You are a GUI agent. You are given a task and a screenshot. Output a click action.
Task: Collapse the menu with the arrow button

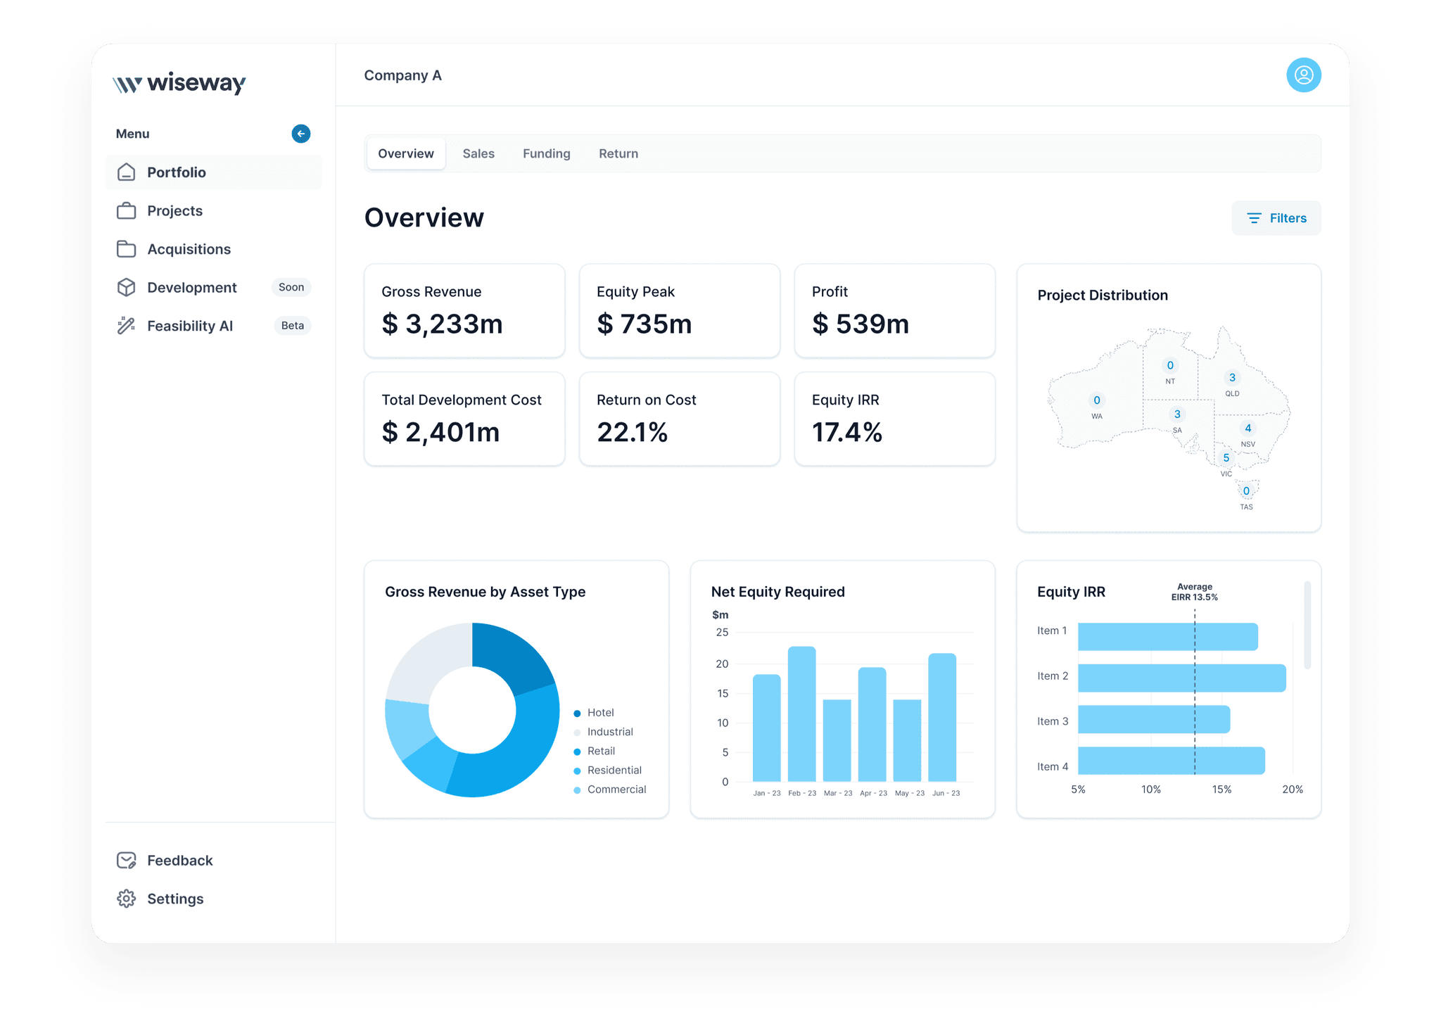coord(301,134)
